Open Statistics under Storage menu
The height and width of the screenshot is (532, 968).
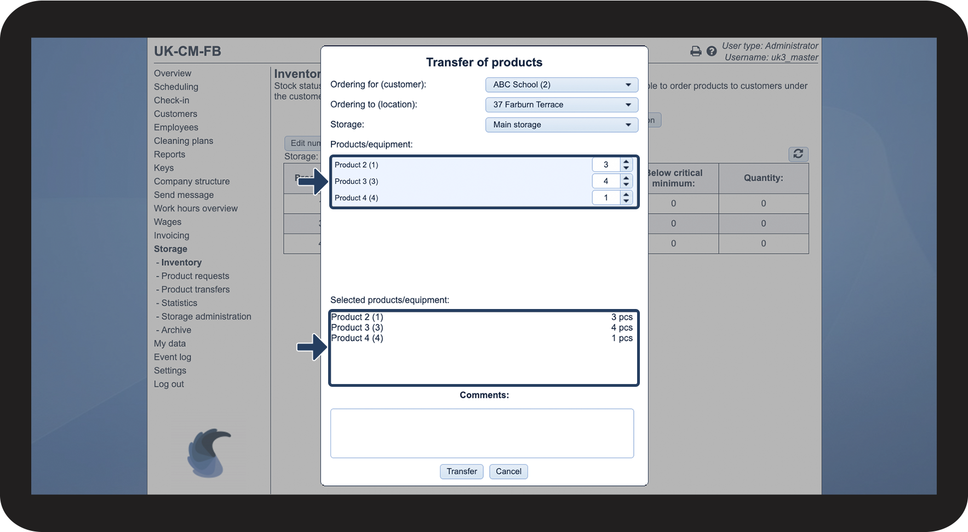tap(179, 303)
